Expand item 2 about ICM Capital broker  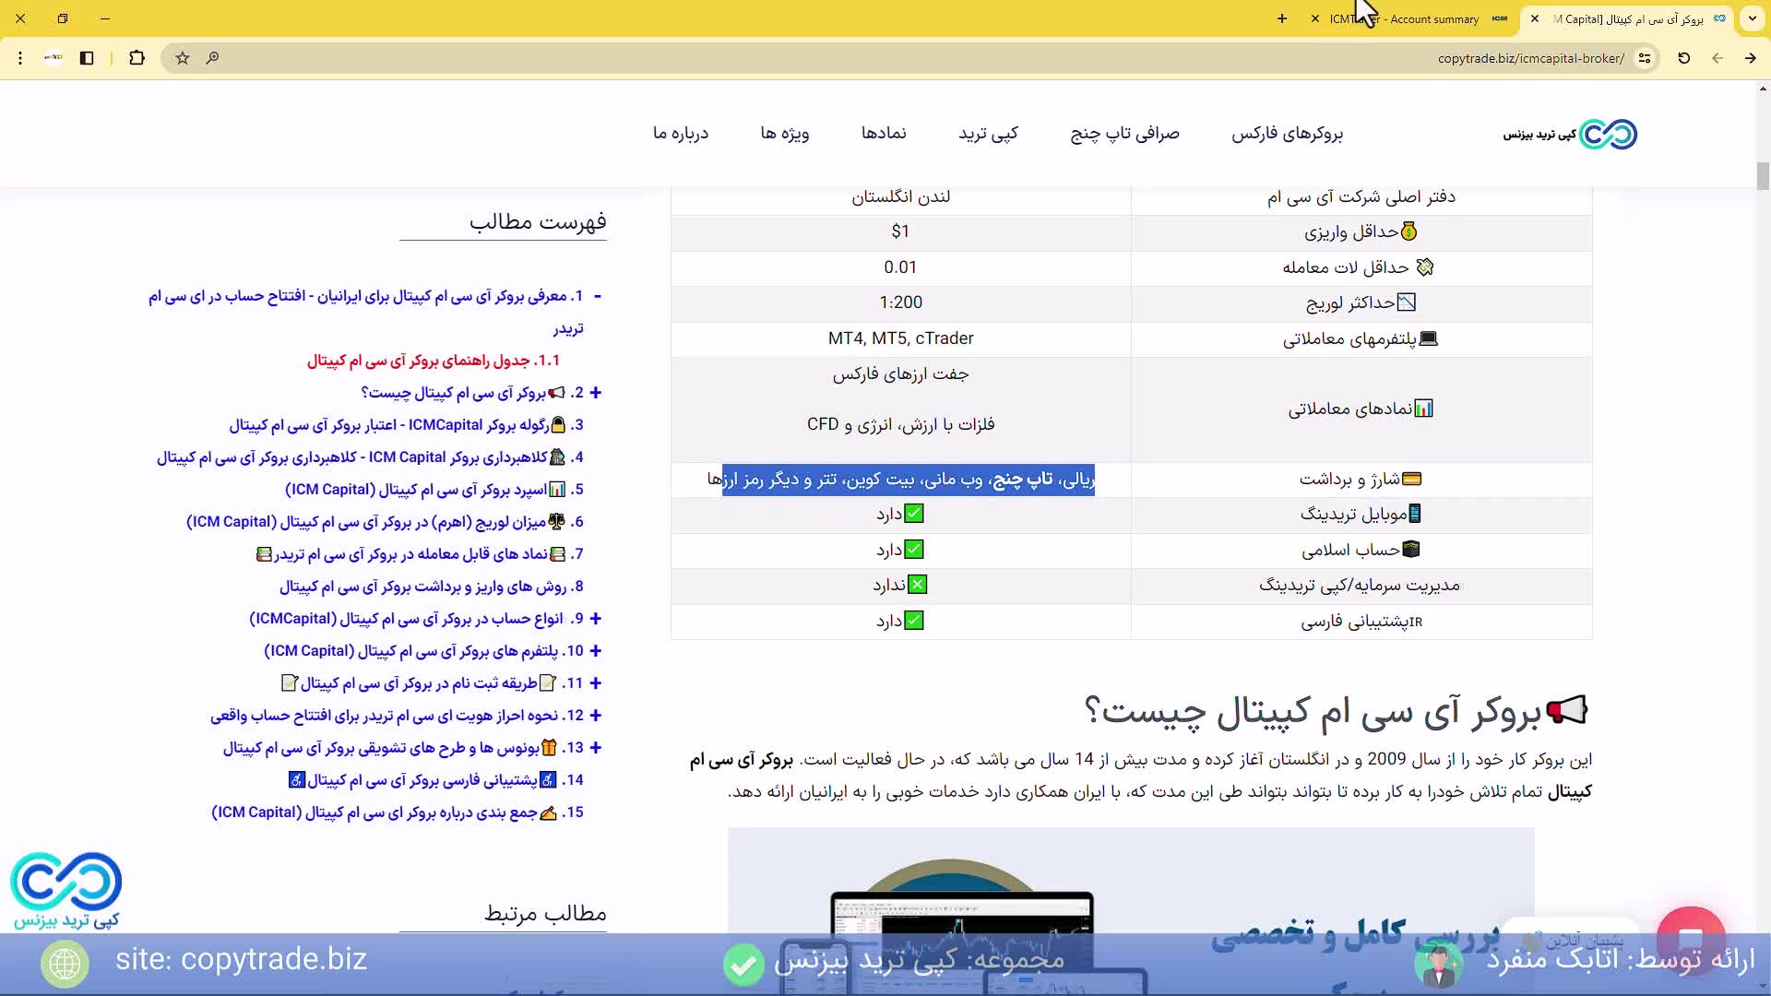pyautogui.click(x=596, y=393)
